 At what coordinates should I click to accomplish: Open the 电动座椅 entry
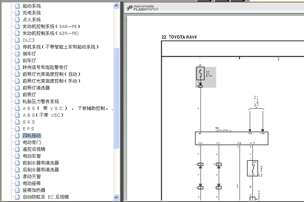click(x=31, y=183)
